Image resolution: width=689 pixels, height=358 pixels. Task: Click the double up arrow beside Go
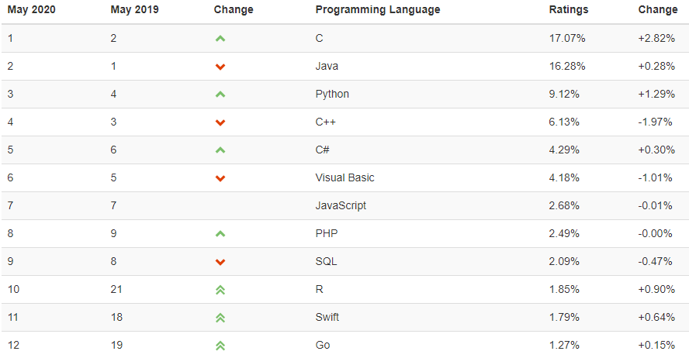220,346
